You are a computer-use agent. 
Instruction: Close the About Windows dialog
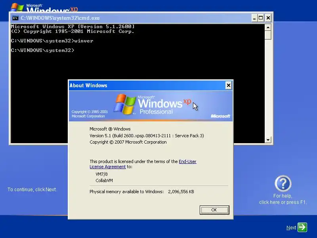coord(229,85)
